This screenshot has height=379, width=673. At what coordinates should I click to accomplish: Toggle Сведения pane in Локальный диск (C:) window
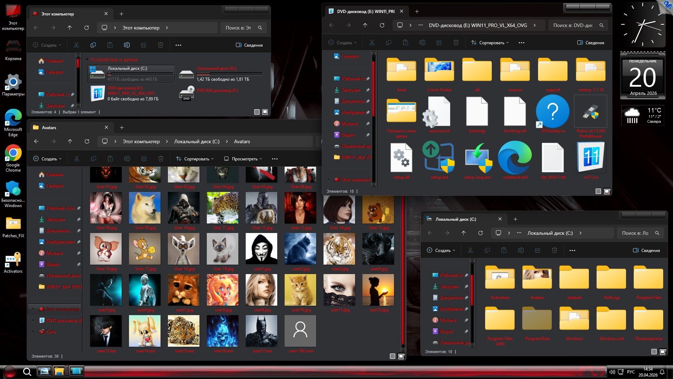click(x=646, y=251)
